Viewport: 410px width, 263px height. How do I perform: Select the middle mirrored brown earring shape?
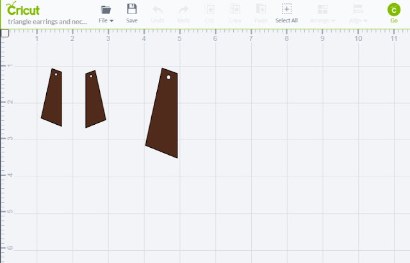point(94,100)
